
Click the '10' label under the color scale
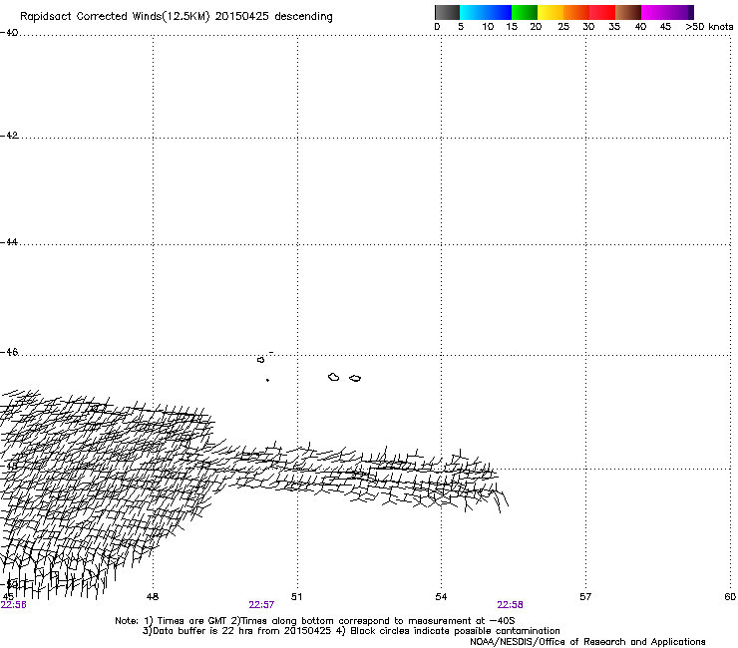click(488, 27)
